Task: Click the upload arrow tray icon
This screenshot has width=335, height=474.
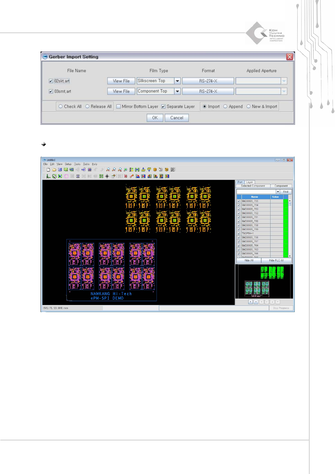Action: (149, 170)
